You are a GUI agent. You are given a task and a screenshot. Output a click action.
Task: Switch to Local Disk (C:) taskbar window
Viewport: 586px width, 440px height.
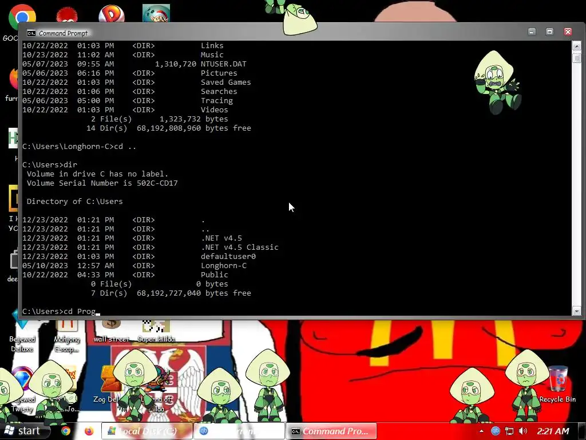point(147,431)
